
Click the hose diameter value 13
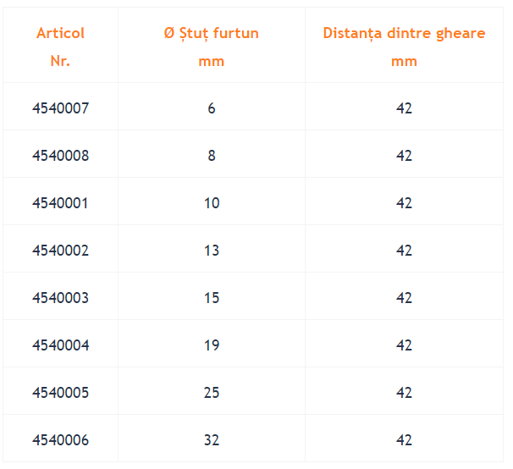(212, 251)
